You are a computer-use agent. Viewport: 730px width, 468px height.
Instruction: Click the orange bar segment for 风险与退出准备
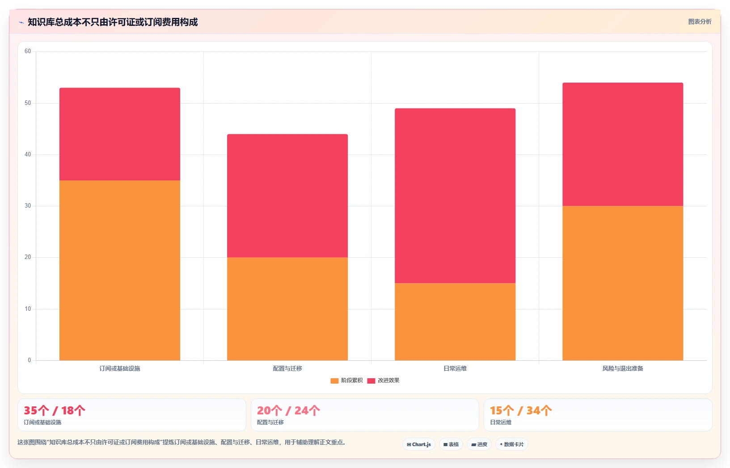coord(623,283)
